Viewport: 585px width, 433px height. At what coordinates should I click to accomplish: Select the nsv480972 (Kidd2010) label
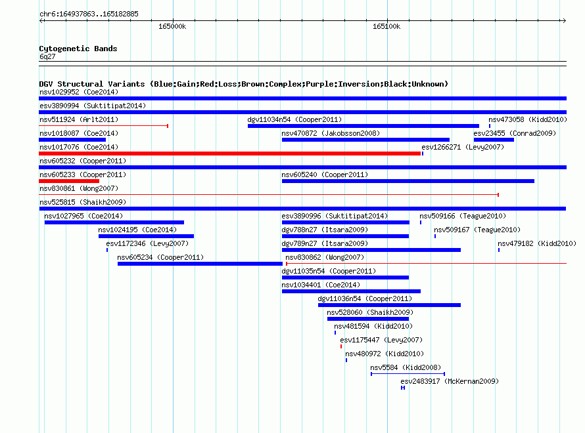point(385,354)
